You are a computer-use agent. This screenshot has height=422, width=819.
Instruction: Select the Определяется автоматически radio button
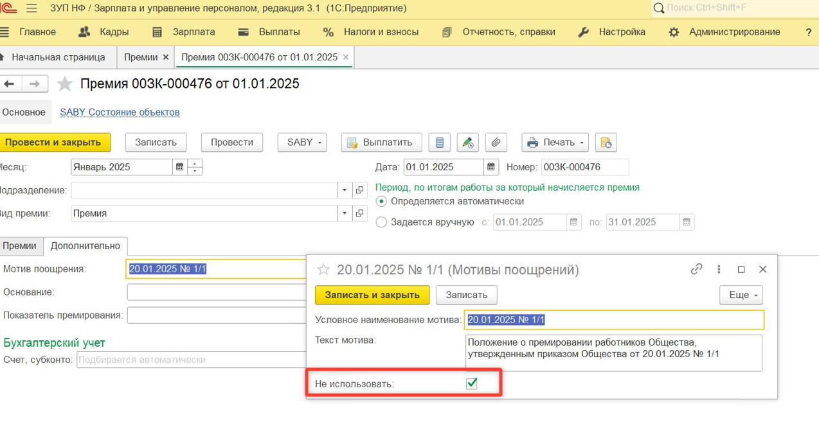coord(381,201)
